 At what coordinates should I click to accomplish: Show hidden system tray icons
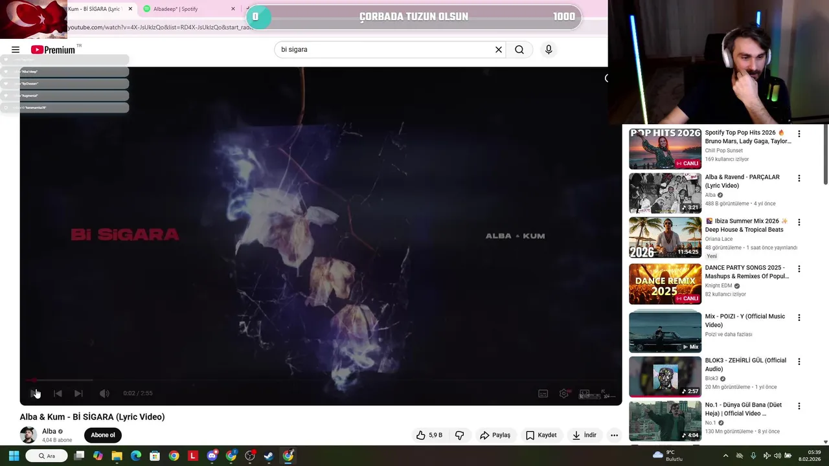pos(725,456)
